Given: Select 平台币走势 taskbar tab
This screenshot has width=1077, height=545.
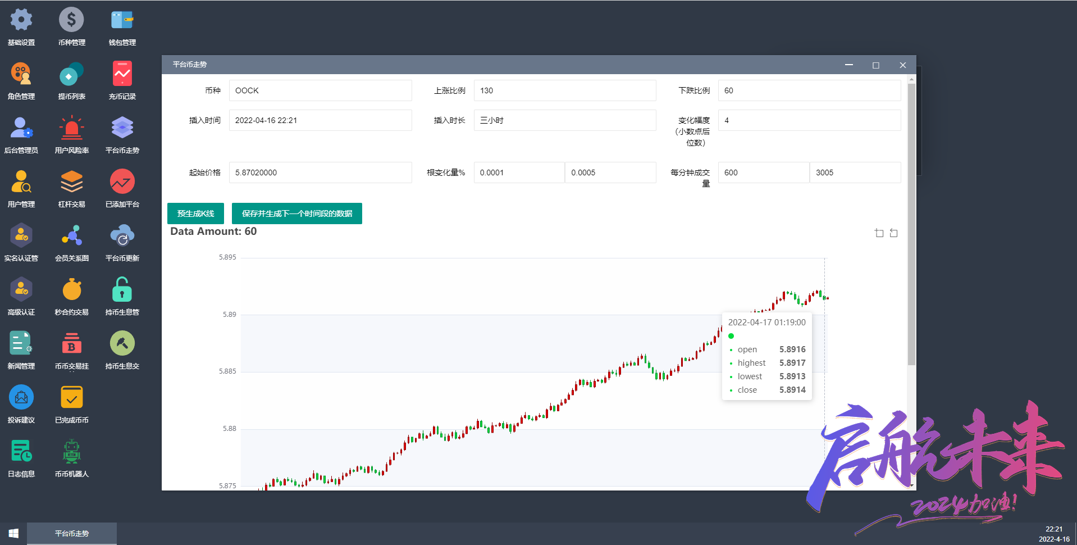Looking at the screenshot, I should [72, 534].
